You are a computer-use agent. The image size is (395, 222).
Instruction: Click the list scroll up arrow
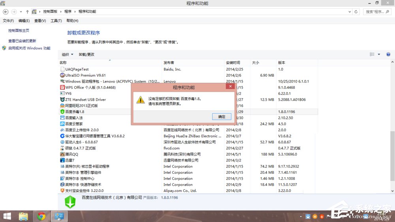[392, 62]
